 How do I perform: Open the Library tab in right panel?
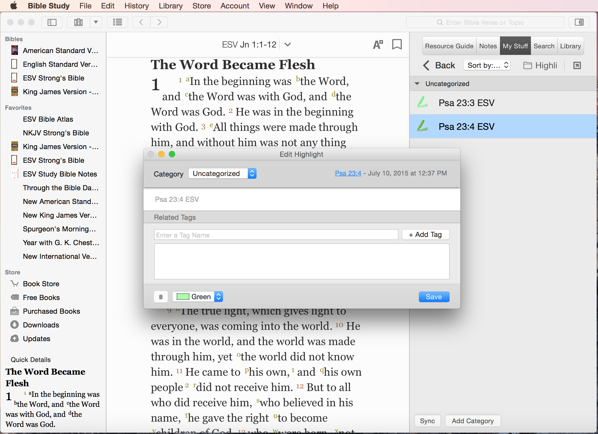tap(571, 46)
